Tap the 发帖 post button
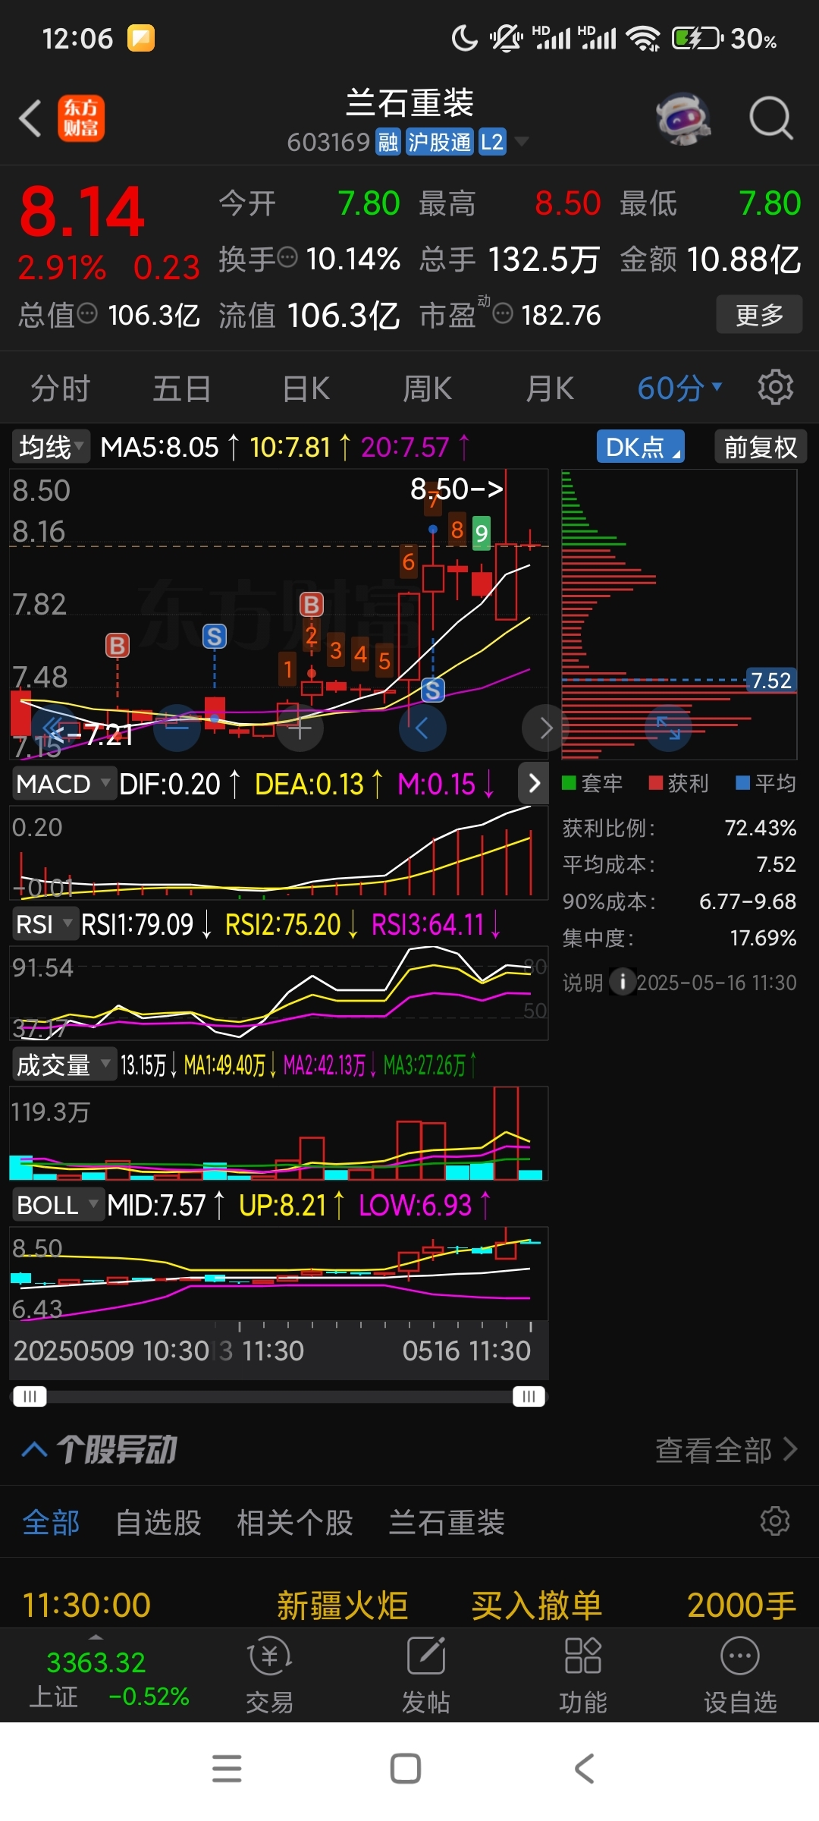The image size is (819, 1821). coord(426,1675)
